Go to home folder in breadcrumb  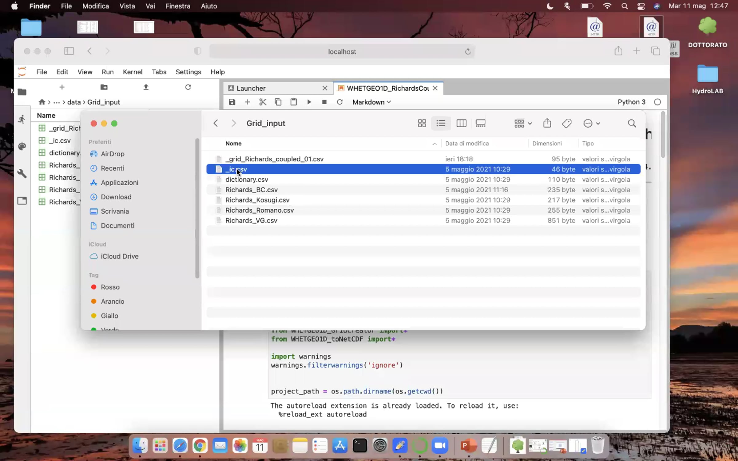click(42, 102)
